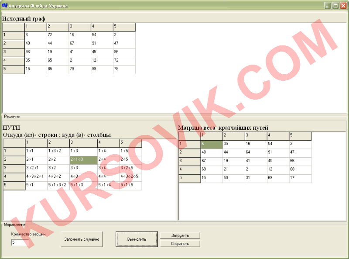This screenshot has width=349, height=259.
Task: Select path cell 2->5
Action: pos(130,160)
